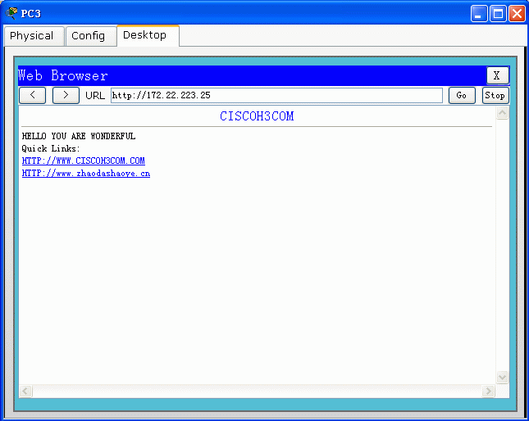This screenshot has height=421, width=529.
Task: Click the vertical scrollbar down arrow
Action: [503, 377]
